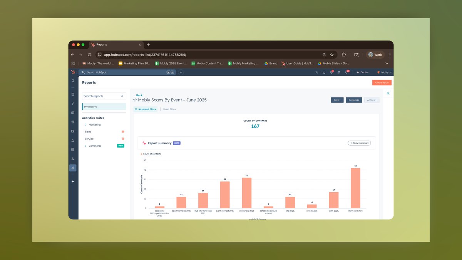Open the Marketplace icon in top bar
462x260 pixels.
[x=324, y=72]
